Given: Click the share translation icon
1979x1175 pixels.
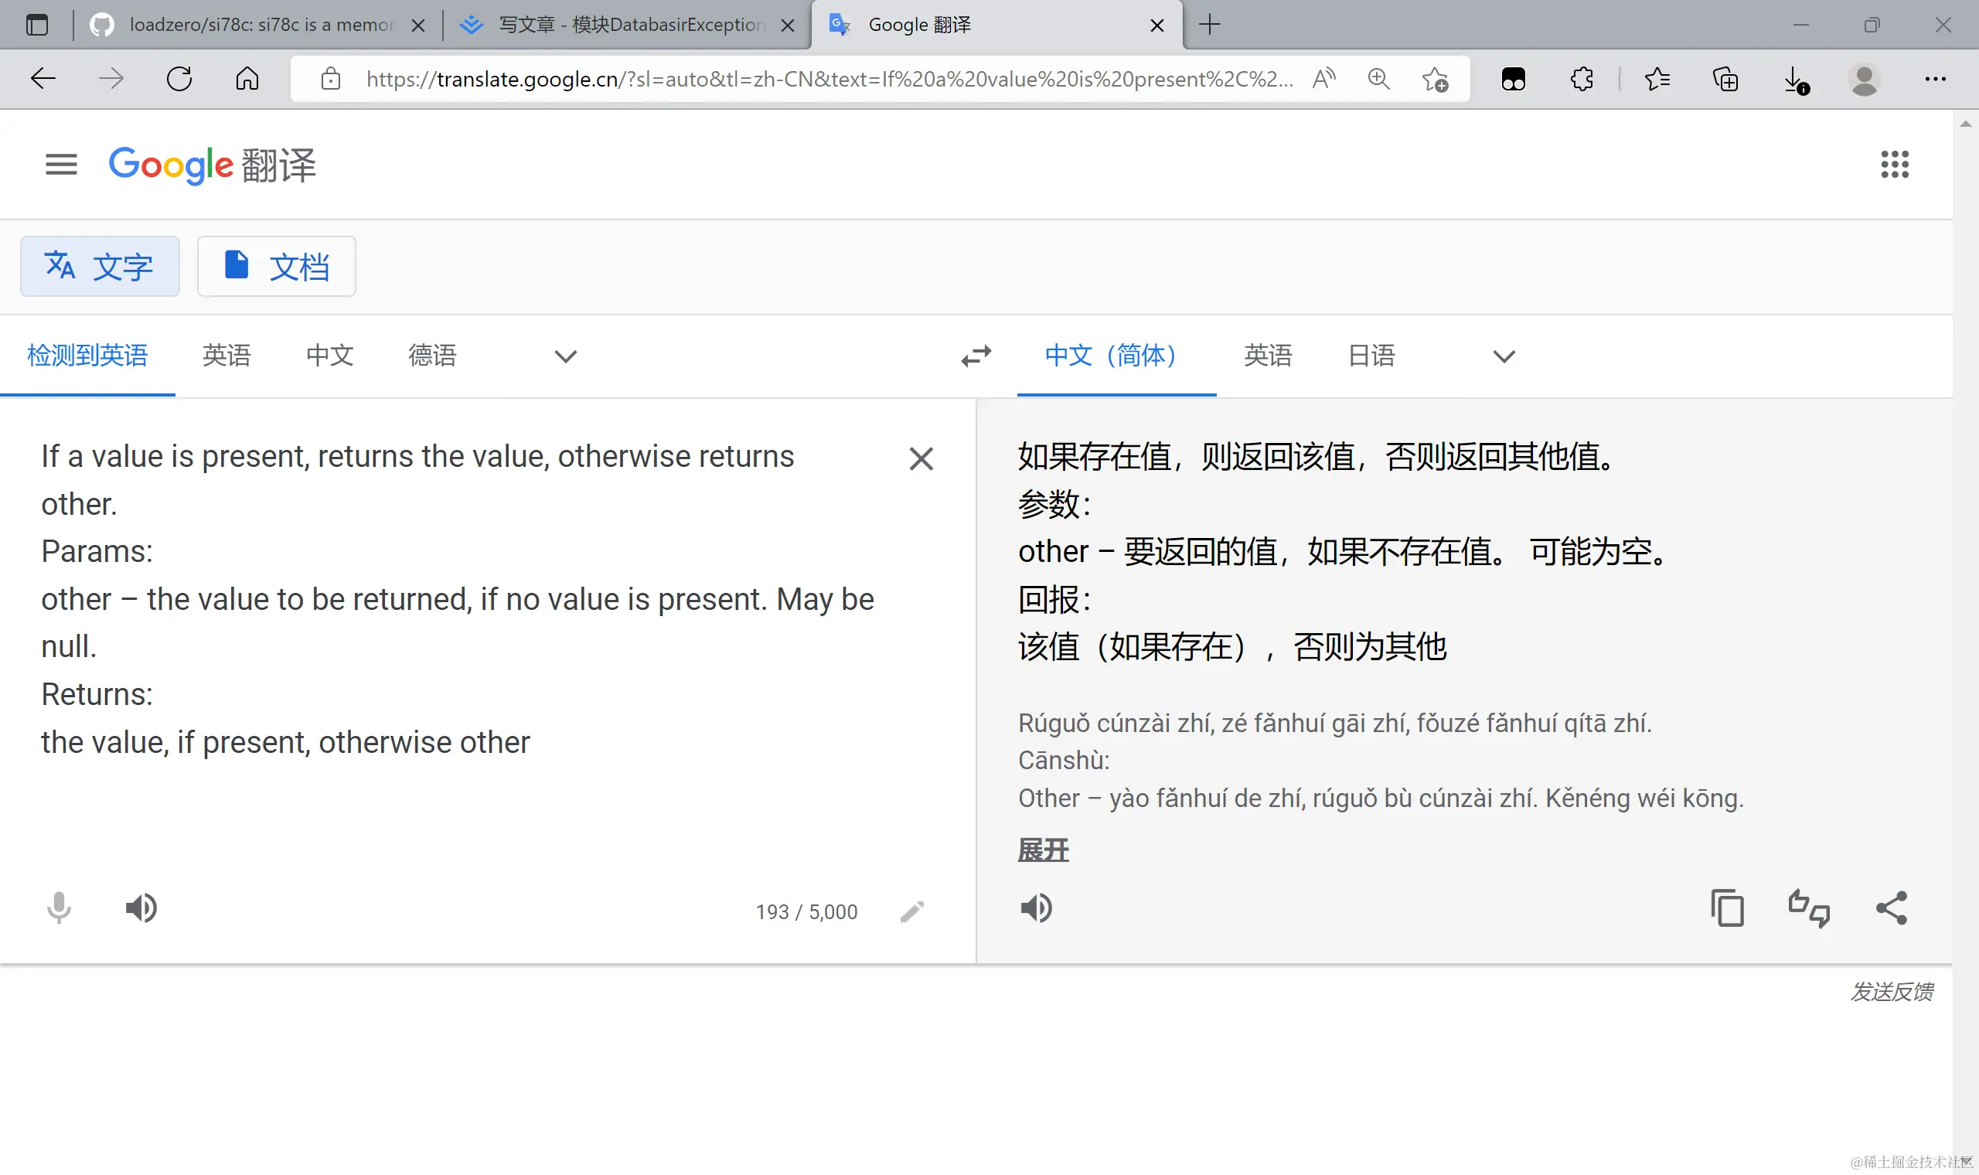Looking at the screenshot, I should tap(1891, 908).
